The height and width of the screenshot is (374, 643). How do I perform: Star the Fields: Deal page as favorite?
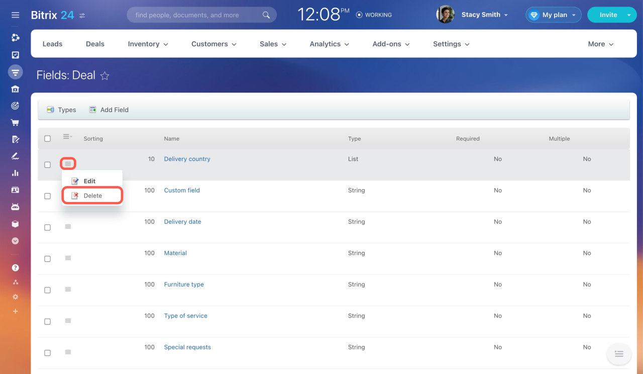[x=104, y=76]
